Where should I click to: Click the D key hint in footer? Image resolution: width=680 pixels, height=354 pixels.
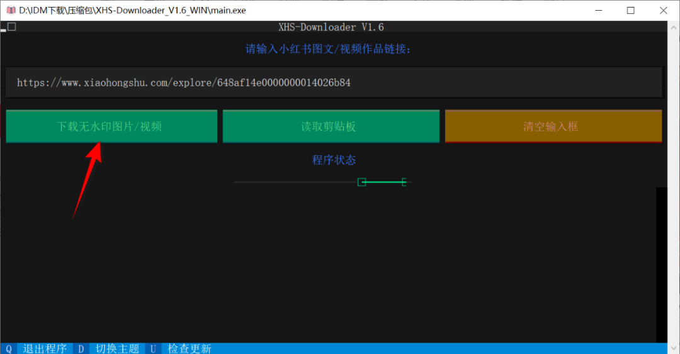pyautogui.click(x=81, y=348)
